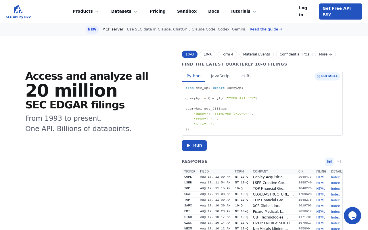Click inside the Python code editor
The height and width of the screenshot is (230, 368).
(x=262, y=109)
